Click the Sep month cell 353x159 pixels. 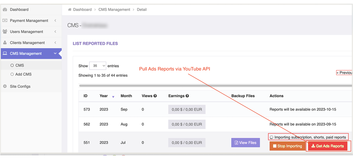coord(124,109)
